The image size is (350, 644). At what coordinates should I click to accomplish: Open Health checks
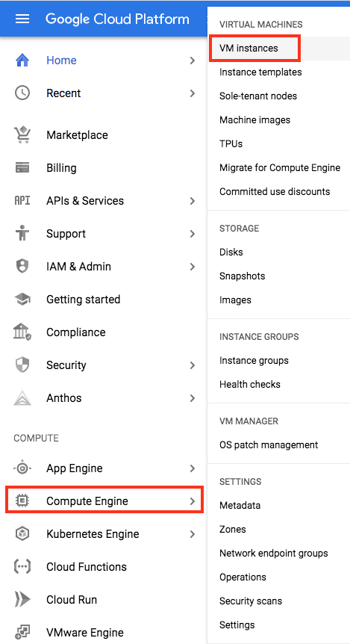(250, 384)
